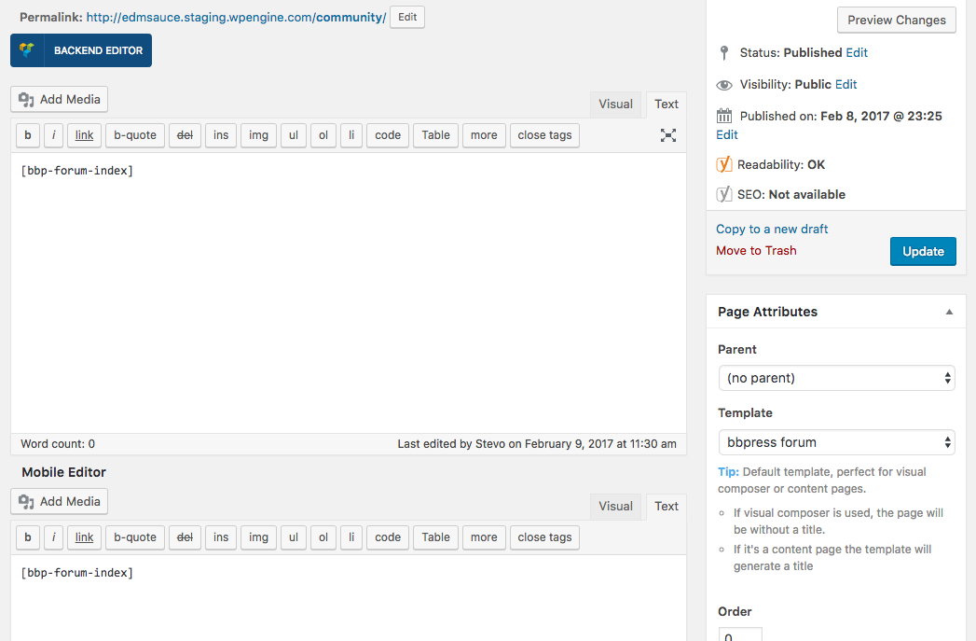976x641 pixels.
Task: Collapse the Page Attributes panel
Action: (949, 312)
